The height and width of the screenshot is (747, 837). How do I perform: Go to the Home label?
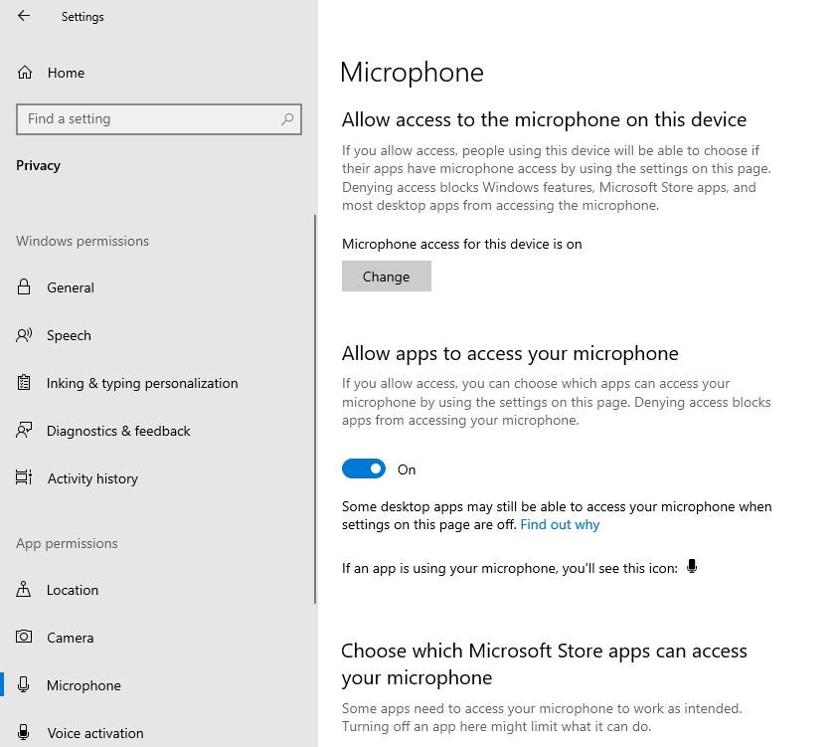click(66, 73)
